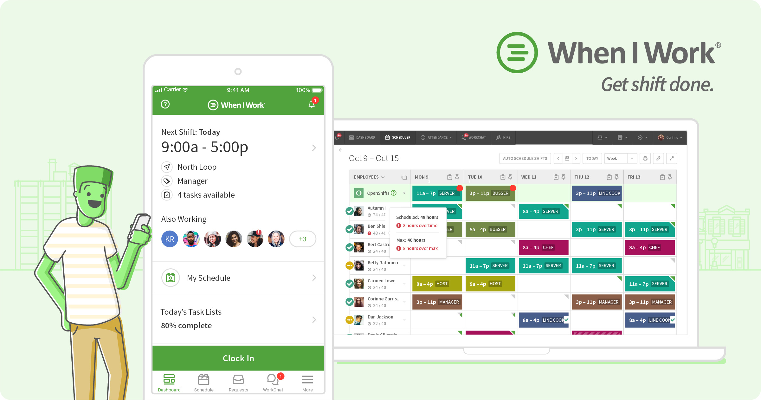Screen dimensions: 761x400
Task: Click the Hire tab in top navigation
Action: tap(505, 139)
